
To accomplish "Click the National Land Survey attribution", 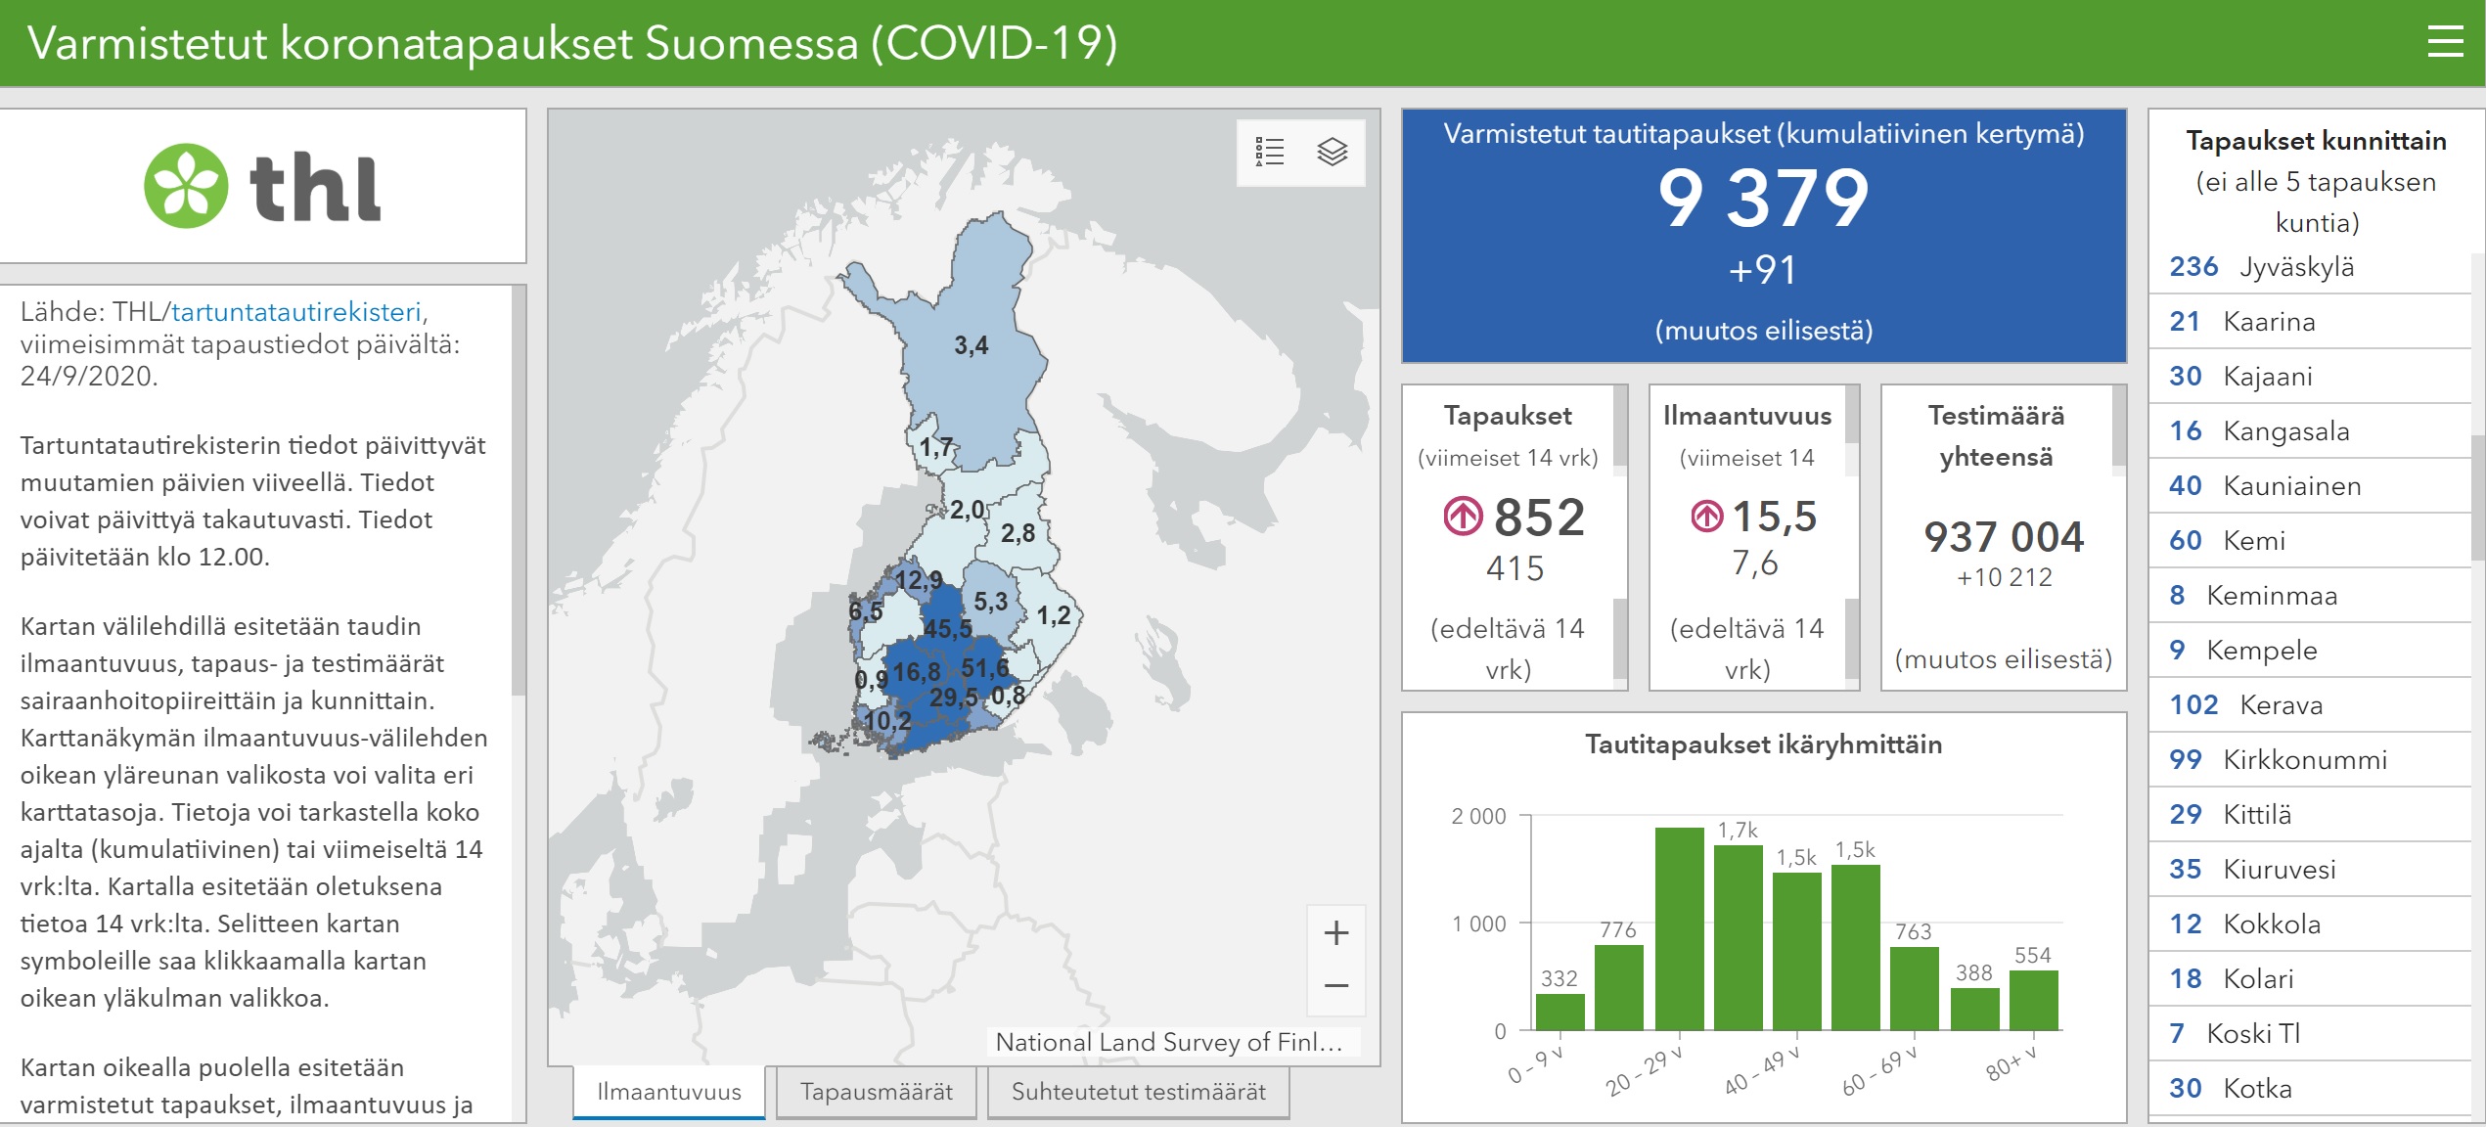I will [1168, 1042].
